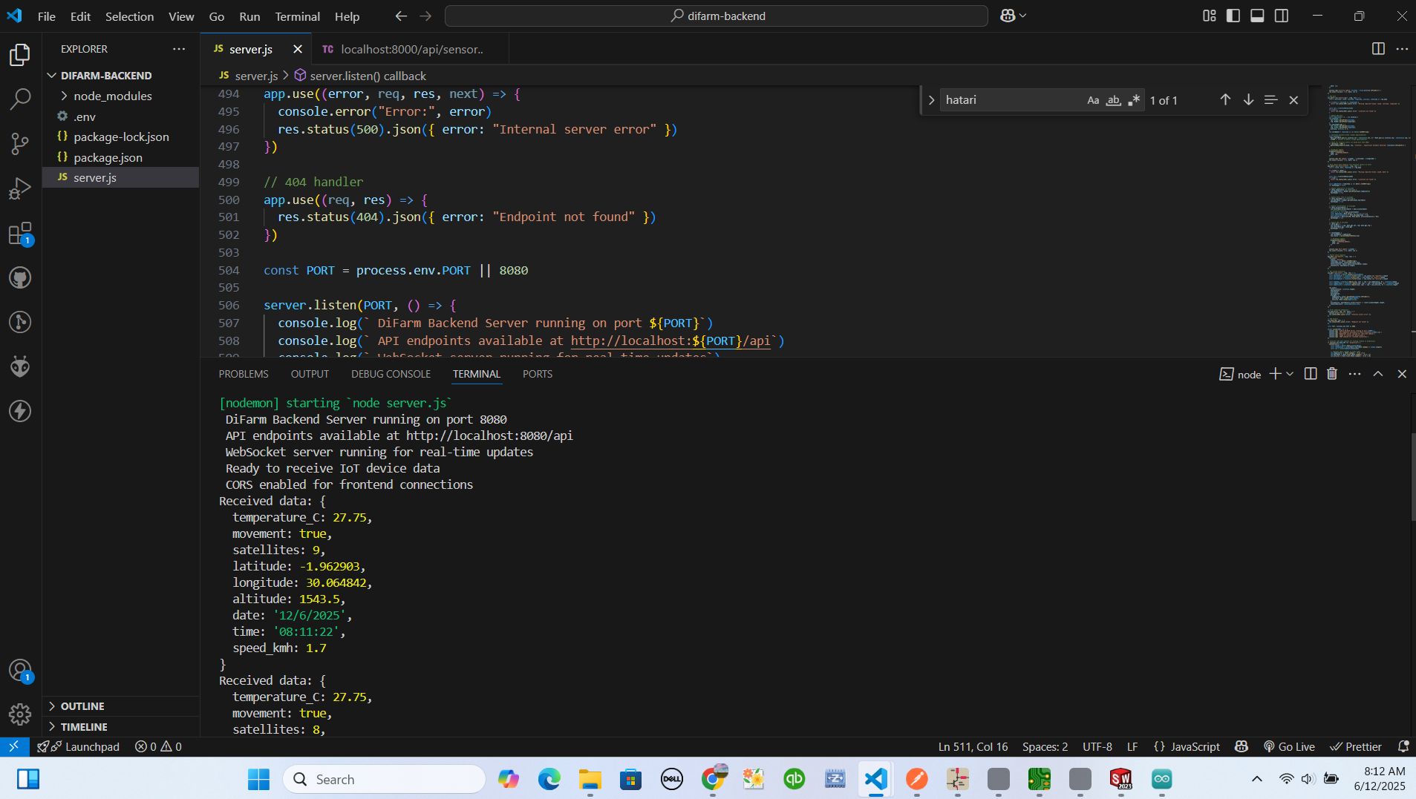This screenshot has width=1416, height=799.
Task: Open remote window indicator
Action: pos(14,746)
